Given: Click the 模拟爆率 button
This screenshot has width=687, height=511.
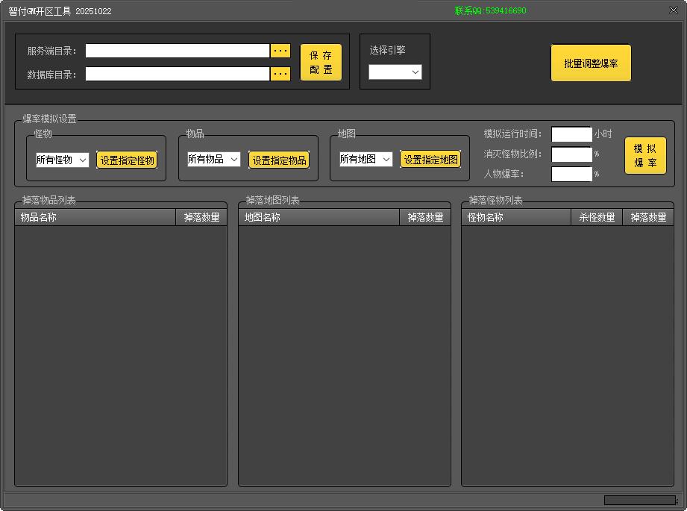Looking at the screenshot, I should tap(645, 156).
